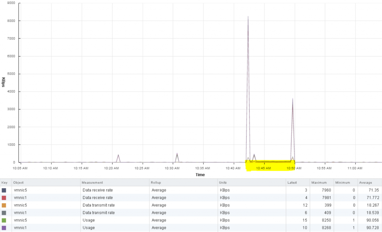This screenshot has height=232, width=382.
Task: Click the vmnic1 Data transmit rate color key
Action: 4,213
